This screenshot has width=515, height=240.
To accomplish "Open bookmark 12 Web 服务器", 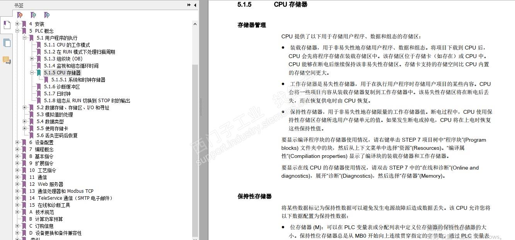I will (46, 184).
